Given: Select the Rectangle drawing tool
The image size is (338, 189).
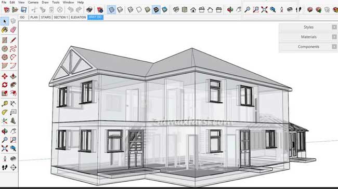Looking at the screenshot, I should [5, 40].
